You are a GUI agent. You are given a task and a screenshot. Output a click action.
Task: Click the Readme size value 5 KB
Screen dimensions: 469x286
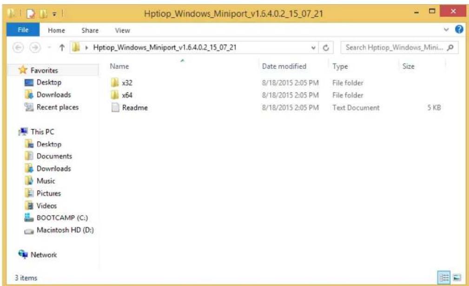click(x=434, y=108)
